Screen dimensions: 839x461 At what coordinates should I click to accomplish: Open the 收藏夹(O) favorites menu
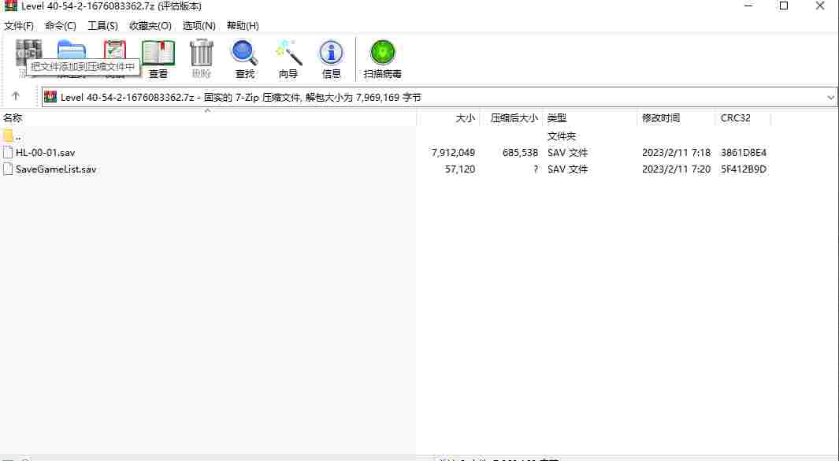(150, 26)
